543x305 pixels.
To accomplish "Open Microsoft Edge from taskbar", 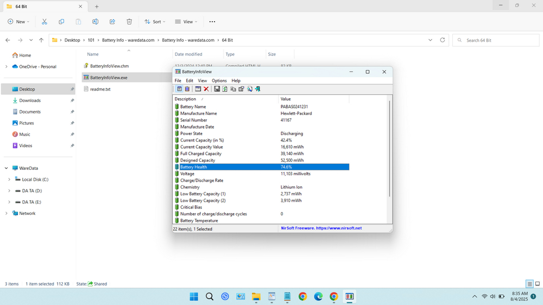I will pos(318,296).
